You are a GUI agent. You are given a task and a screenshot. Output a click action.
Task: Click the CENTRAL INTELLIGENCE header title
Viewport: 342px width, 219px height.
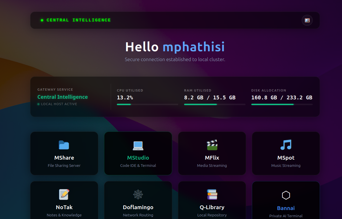point(79,20)
